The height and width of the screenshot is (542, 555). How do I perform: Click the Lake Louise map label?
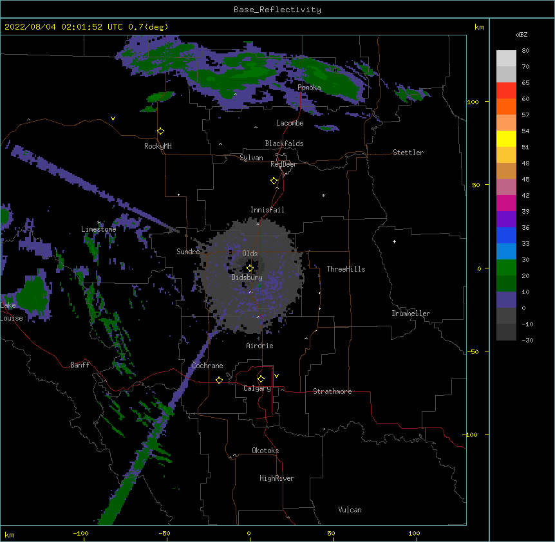(12, 312)
